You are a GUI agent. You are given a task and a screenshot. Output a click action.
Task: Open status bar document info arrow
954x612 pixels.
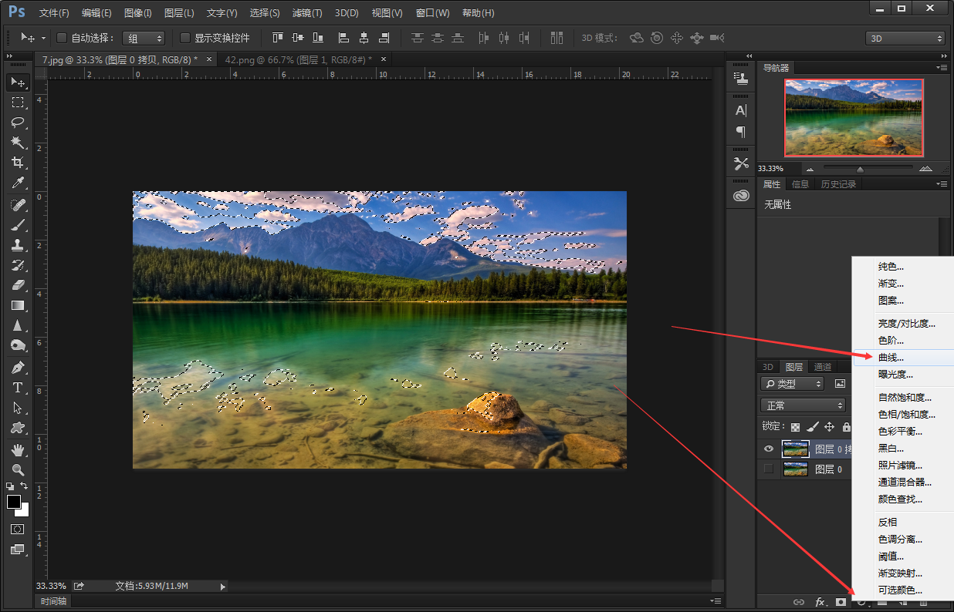tap(223, 587)
